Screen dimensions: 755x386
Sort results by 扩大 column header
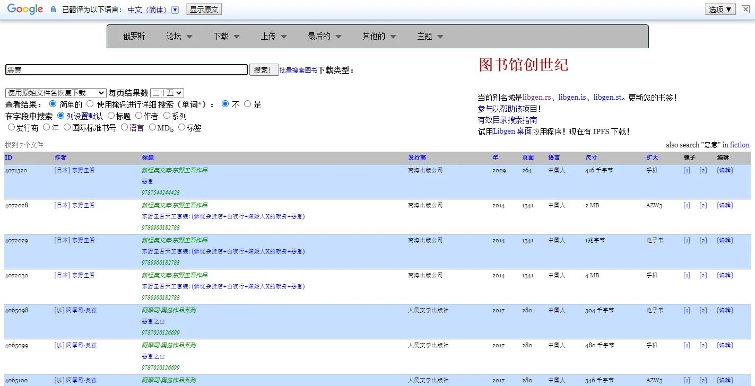(x=652, y=157)
